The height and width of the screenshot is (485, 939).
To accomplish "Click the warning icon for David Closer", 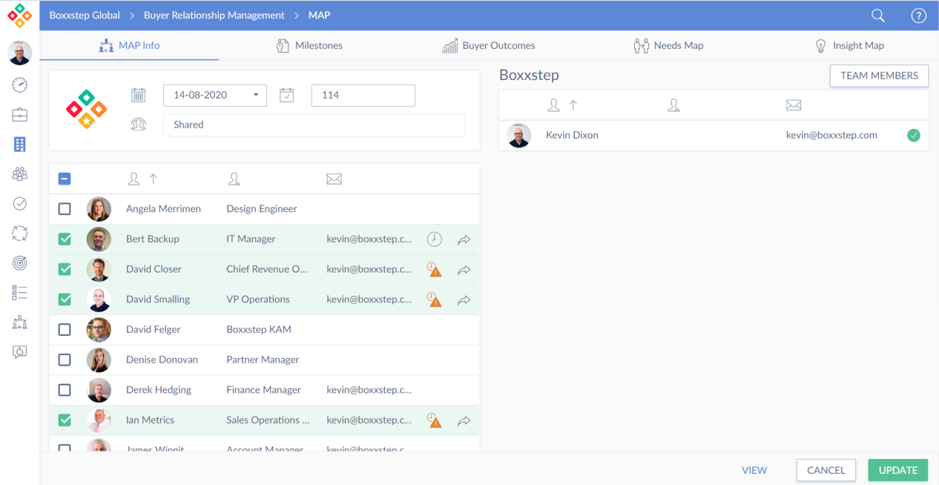I will pos(435,270).
